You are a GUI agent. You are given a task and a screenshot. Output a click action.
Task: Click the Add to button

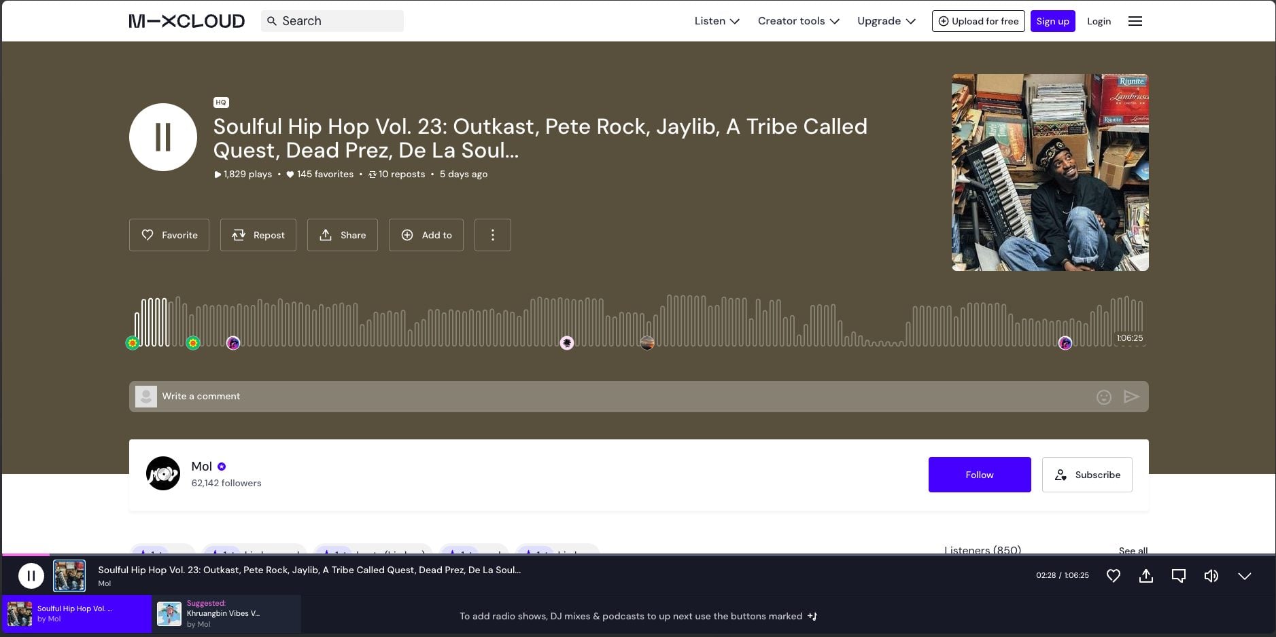[426, 235]
